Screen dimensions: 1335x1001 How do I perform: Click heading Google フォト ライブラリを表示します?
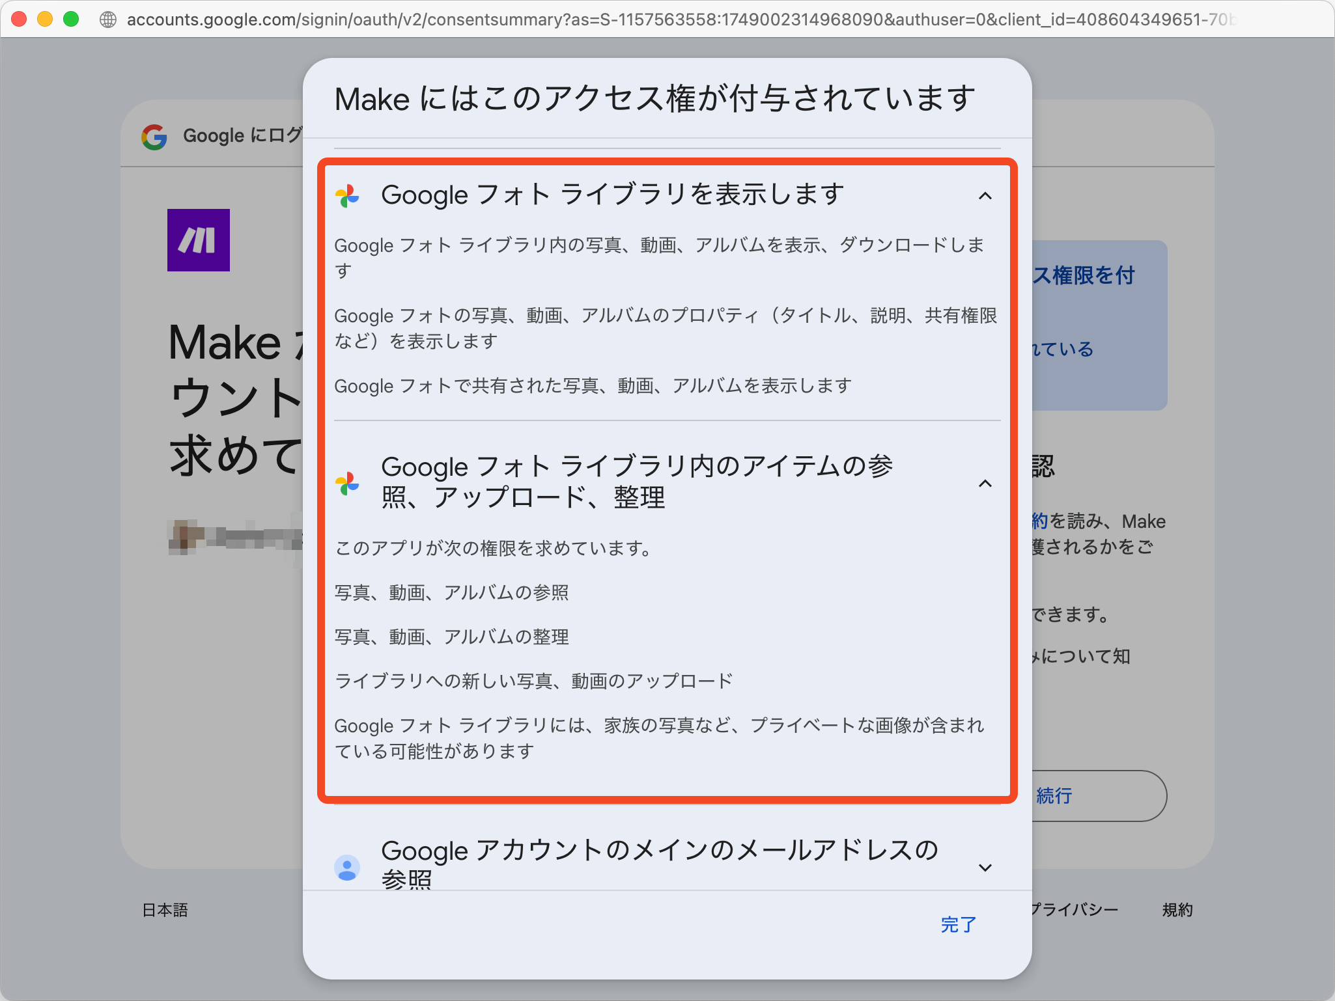pyautogui.click(x=613, y=195)
